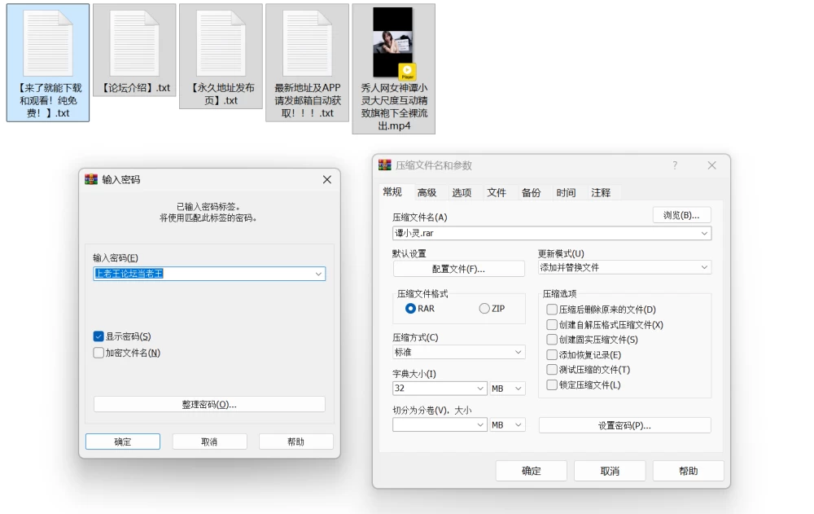The image size is (814, 514).
Task: Expand the 压缩文件名(A) dropdown arrow
Action: tap(704, 233)
